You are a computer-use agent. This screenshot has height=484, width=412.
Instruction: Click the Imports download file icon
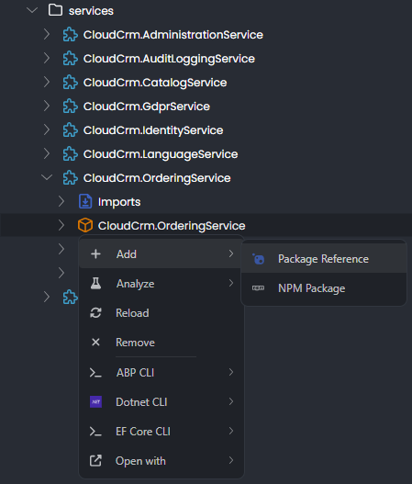click(85, 201)
